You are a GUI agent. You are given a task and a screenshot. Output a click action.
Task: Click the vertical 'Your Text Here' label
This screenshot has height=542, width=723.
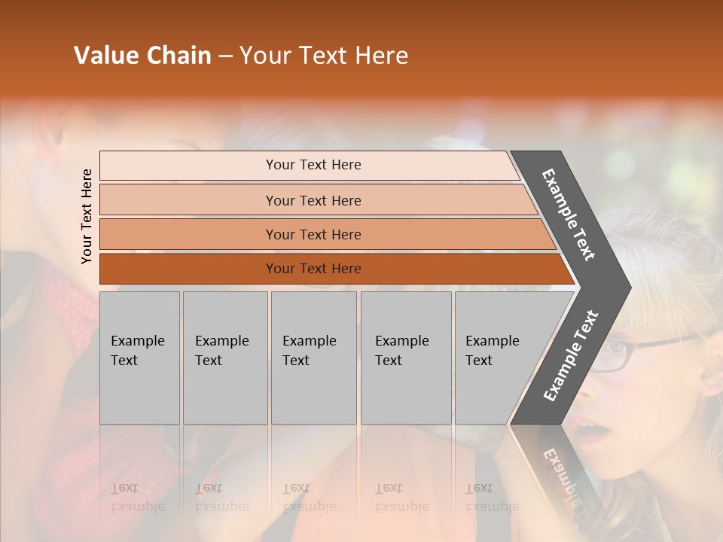pos(87,216)
